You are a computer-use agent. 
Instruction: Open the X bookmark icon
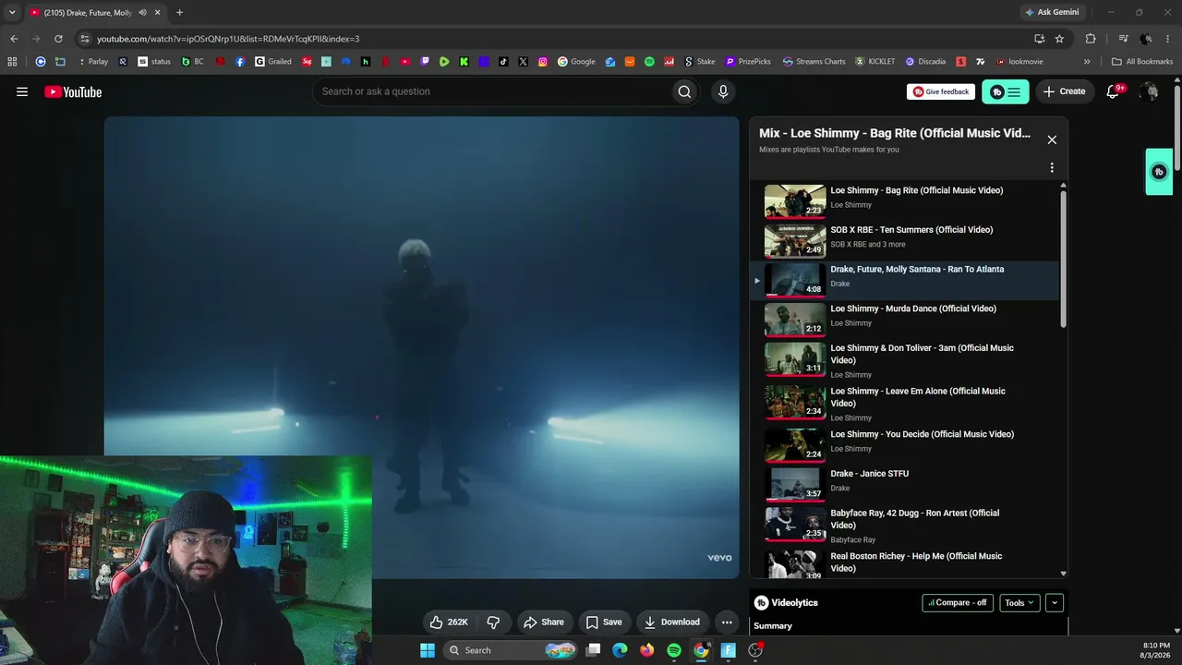pos(523,62)
